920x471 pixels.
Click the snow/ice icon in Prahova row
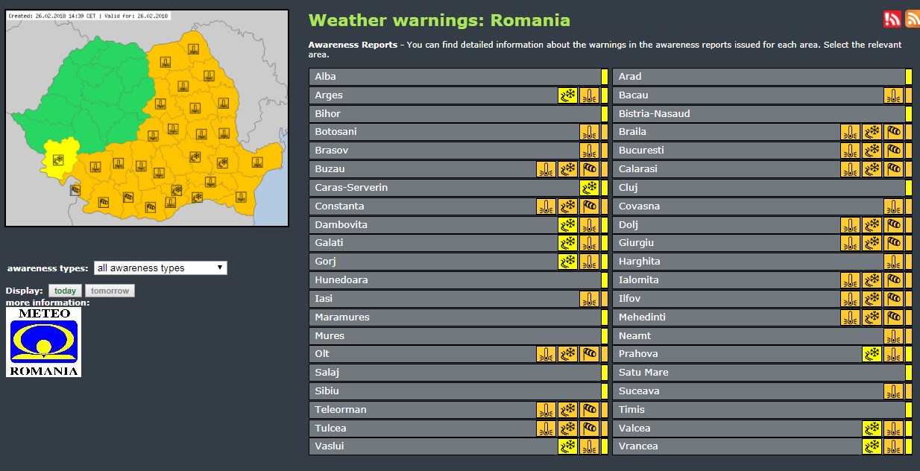pos(872,354)
